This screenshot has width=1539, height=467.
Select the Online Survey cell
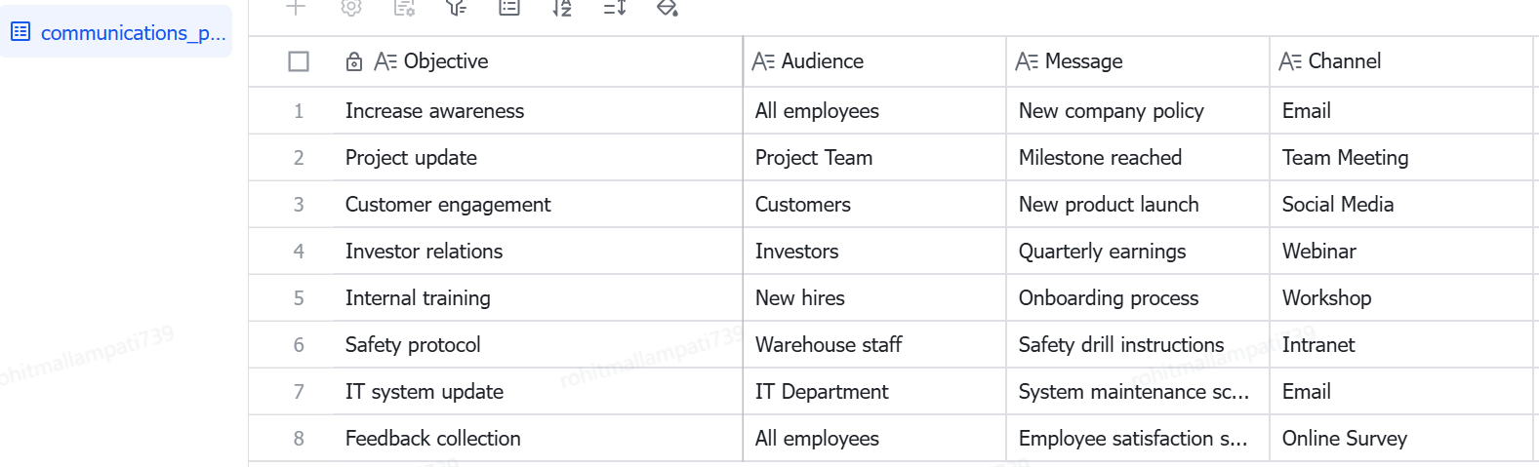tap(1401, 439)
